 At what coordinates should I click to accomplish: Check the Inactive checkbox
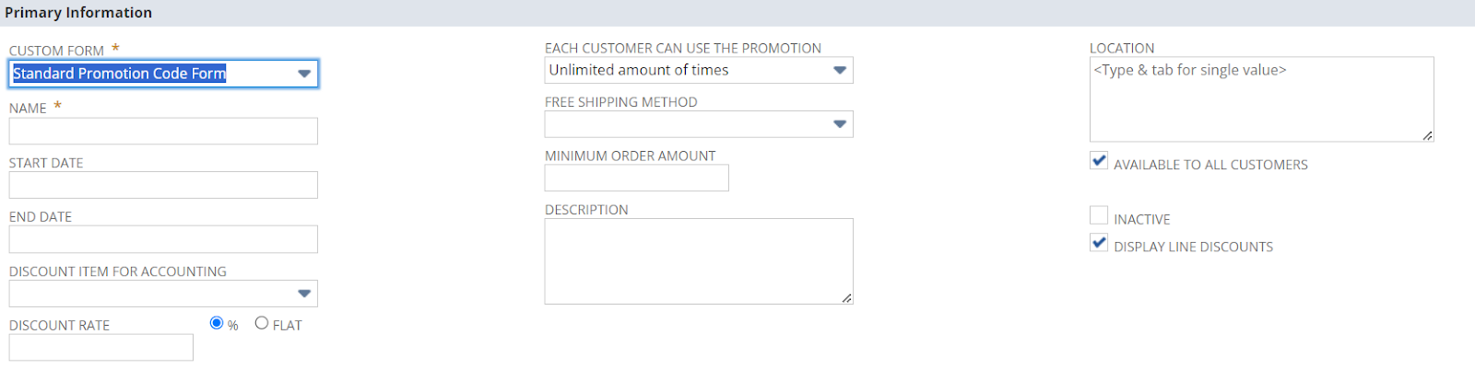(1099, 215)
